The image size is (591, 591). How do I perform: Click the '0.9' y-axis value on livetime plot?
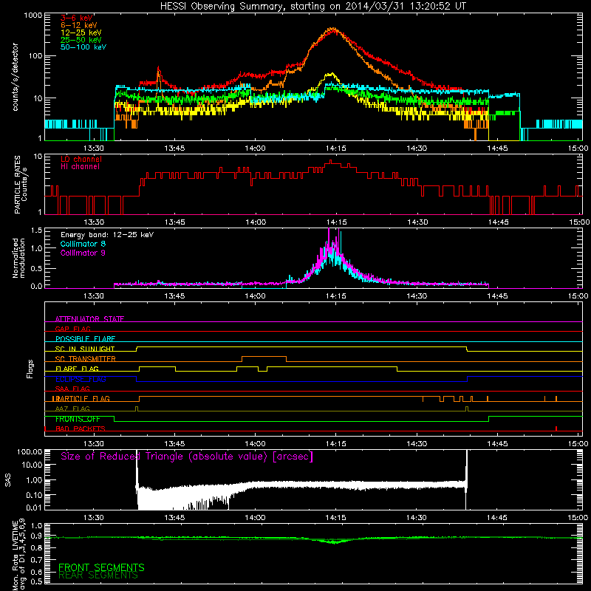click(x=36, y=536)
